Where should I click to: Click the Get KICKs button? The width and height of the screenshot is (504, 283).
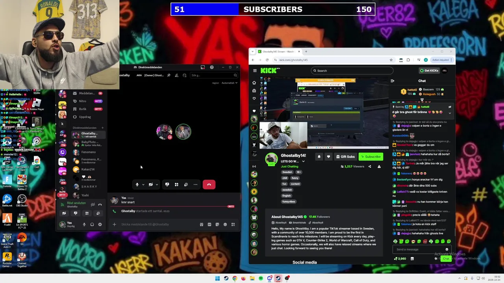429,71
